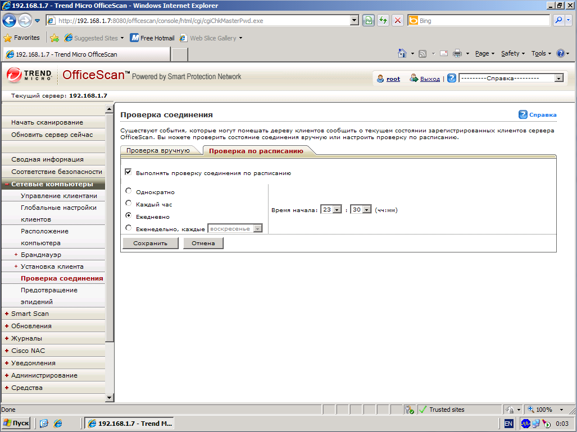Open the Free Hotmail favorites link
577x432 pixels.
tap(153, 38)
